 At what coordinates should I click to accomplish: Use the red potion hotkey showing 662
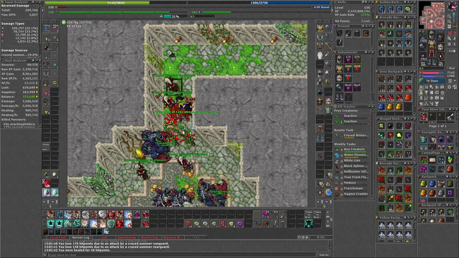pyautogui.click(x=146, y=215)
